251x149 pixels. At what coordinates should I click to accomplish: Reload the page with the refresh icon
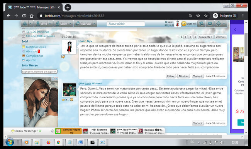click(x=24, y=16)
